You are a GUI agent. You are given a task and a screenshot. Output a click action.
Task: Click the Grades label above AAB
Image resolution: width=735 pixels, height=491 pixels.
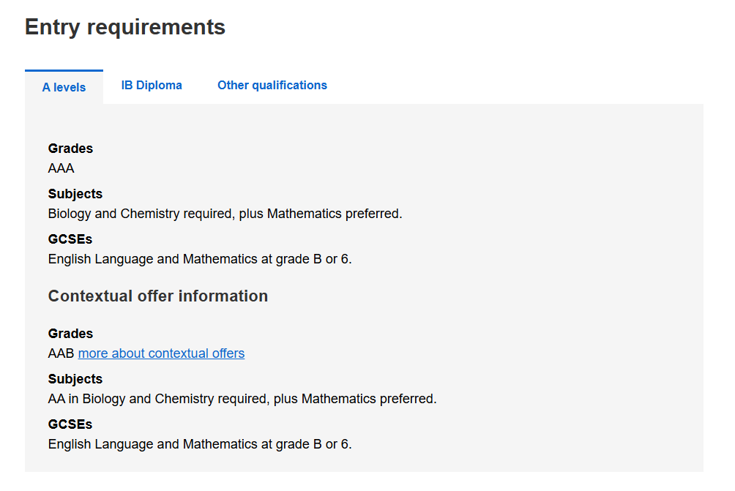click(x=70, y=334)
